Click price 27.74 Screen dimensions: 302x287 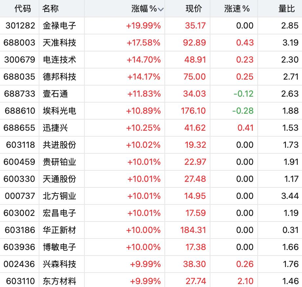click(x=196, y=281)
